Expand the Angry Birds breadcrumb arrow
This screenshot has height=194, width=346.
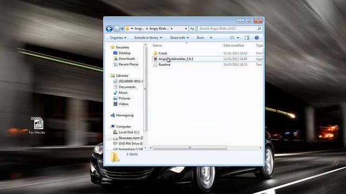point(172,29)
